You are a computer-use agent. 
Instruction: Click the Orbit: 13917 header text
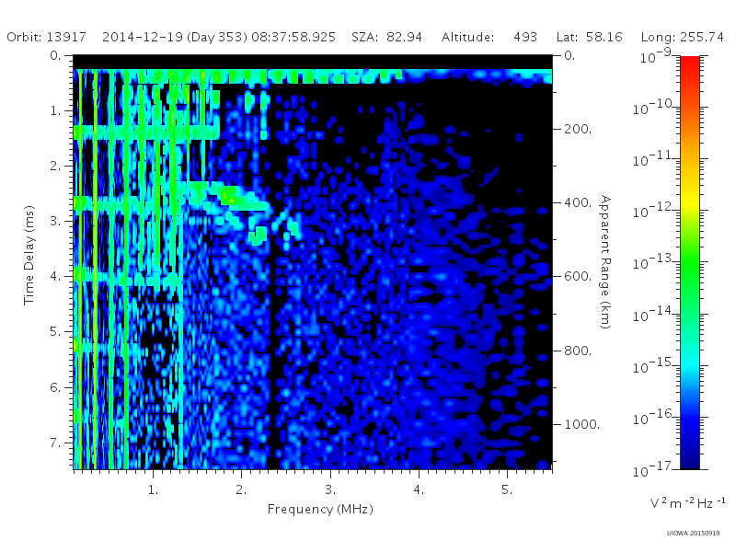[47, 37]
